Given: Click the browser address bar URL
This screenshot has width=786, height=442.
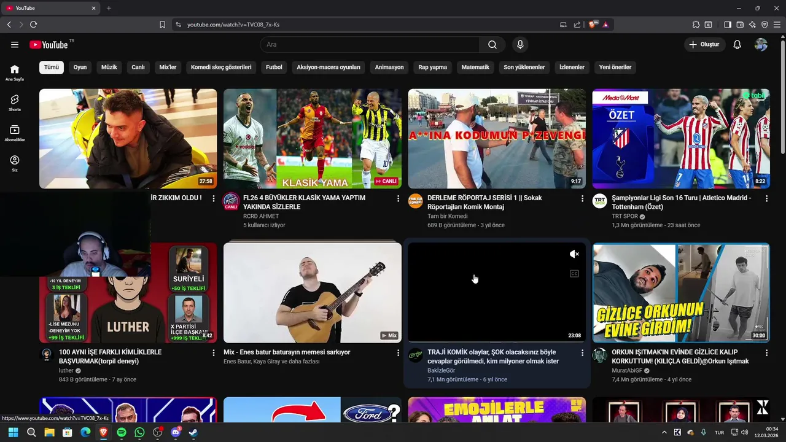Looking at the screenshot, I should click(x=233, y=25).
